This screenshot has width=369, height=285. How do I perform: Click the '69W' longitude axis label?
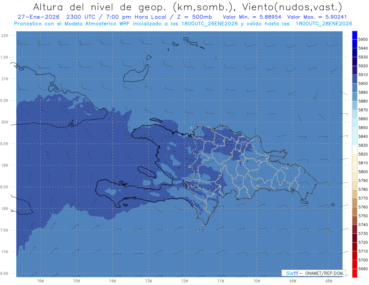293,281
